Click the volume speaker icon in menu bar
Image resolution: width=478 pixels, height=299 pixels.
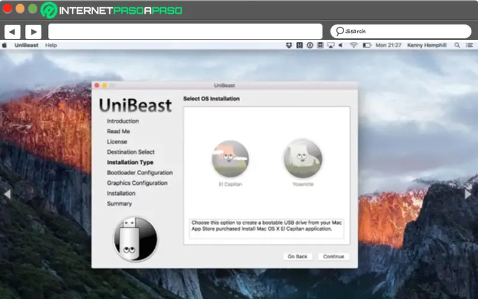tap(341, 45)
